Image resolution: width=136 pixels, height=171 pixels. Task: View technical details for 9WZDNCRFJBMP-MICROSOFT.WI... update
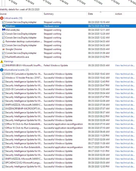(x=125, y=109)
